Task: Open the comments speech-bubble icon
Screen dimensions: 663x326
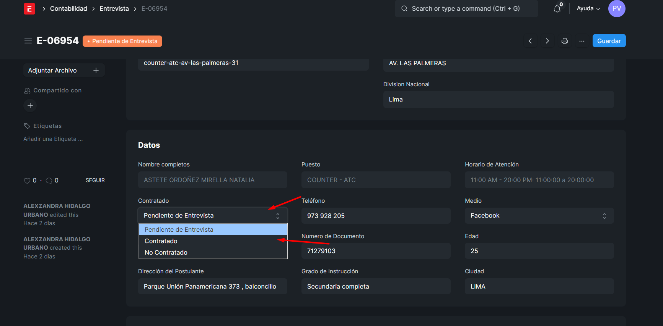Action: coord(49,181)
